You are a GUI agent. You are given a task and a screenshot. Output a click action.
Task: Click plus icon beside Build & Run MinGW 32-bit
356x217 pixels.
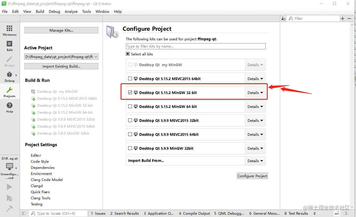(33, 106)
